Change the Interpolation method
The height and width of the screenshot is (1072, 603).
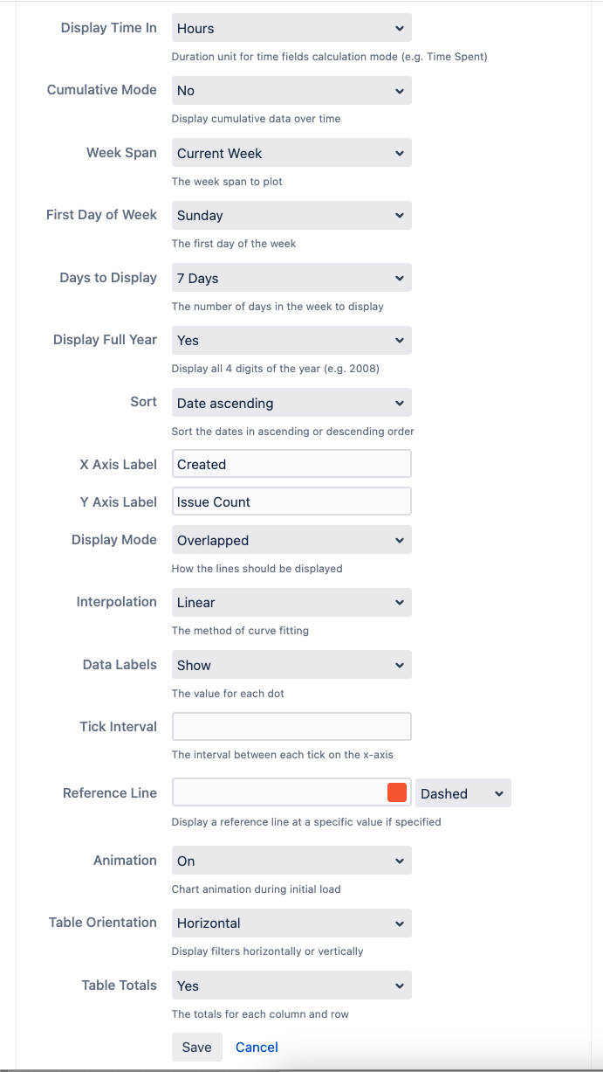291,602
